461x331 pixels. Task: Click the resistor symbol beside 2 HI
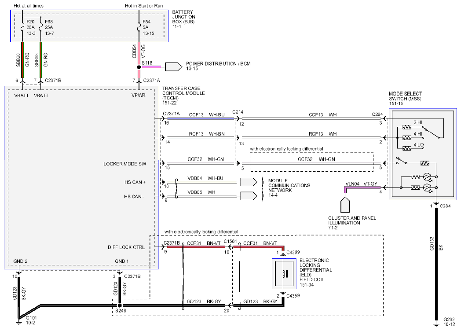pos(406,127)
